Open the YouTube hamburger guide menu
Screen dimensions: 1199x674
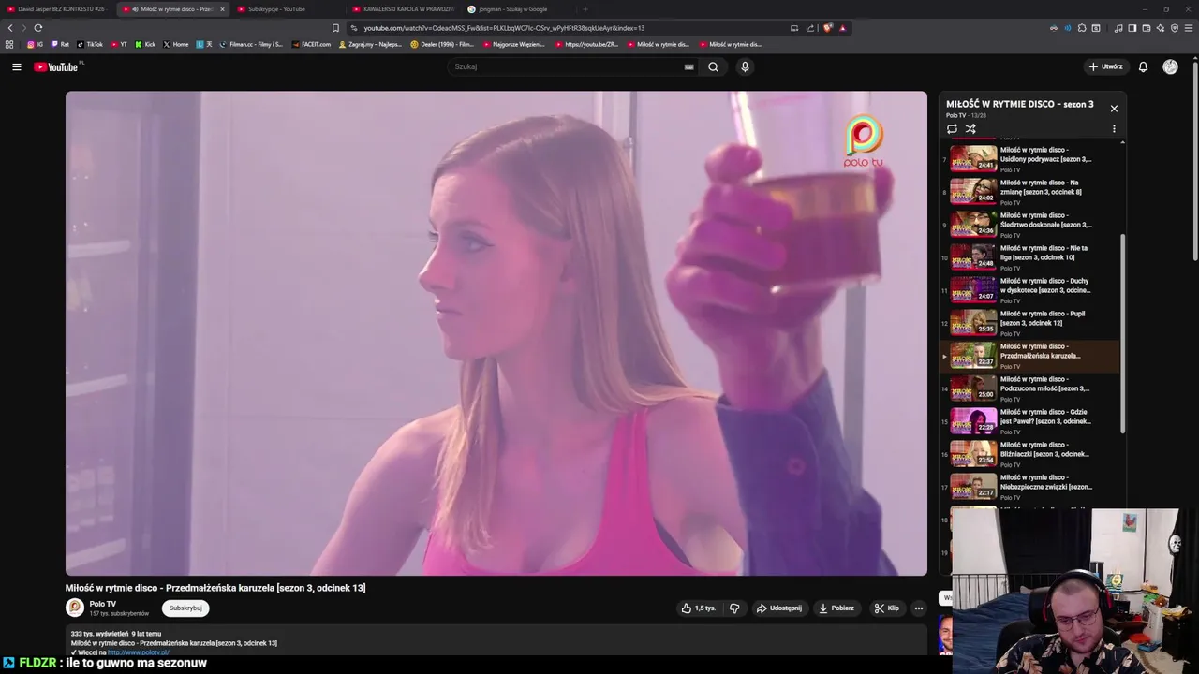[x=16, y=66]
